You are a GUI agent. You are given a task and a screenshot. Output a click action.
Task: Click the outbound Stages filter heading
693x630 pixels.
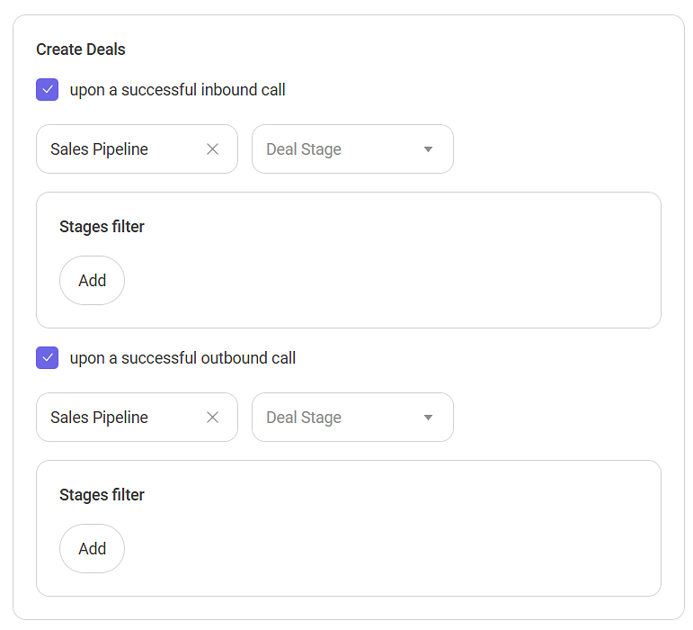[x=102, y=495]
